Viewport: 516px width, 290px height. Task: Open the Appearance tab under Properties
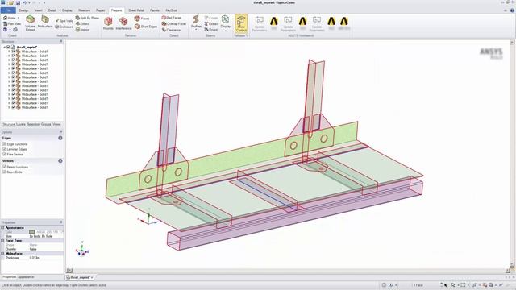(x=26, y=277)
